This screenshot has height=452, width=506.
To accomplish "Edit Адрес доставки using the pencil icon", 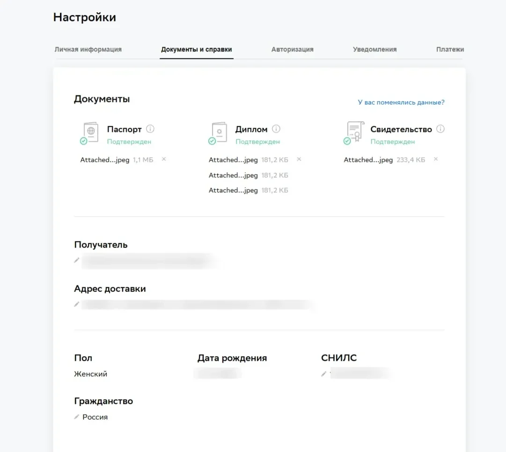I will coord(76,304).
